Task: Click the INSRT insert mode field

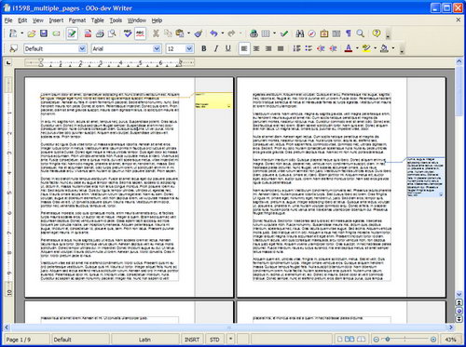Action: (192, 340)
